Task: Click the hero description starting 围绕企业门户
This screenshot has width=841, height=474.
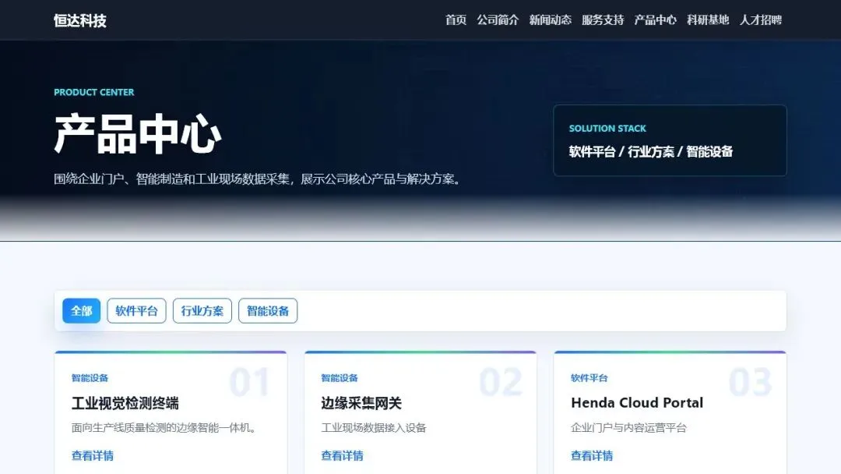Action: coord(258,179)
